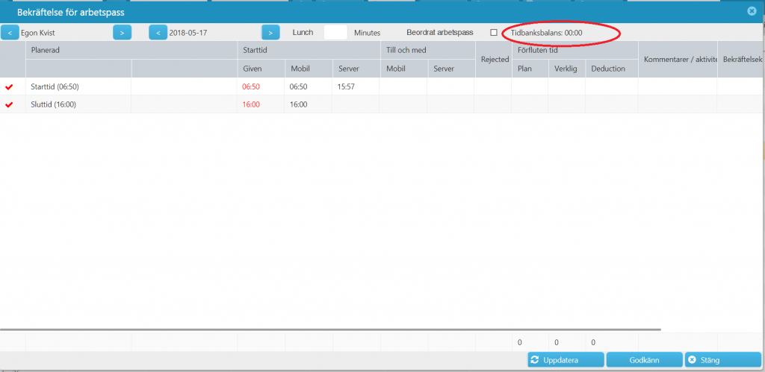Click the Tidbanksbalans: 00:00 label

click(546, 33)
